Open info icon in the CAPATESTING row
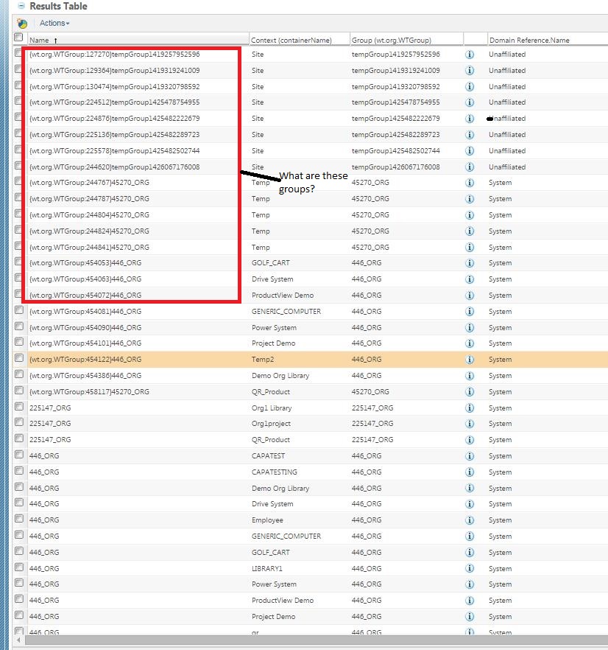The image size is (608, 650). (x=470, y=472)
